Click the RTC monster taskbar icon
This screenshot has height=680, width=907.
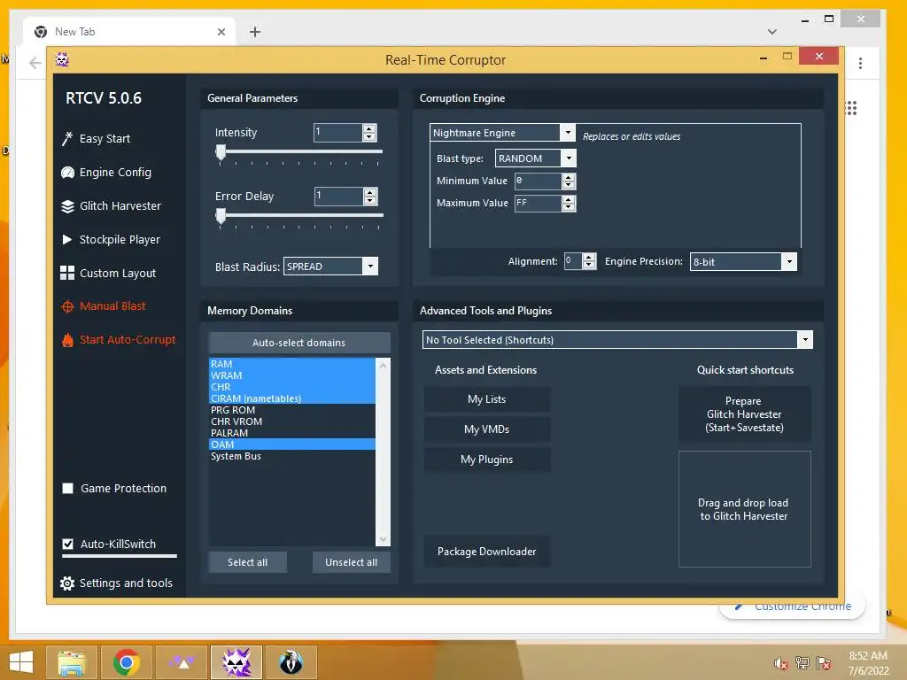point(236,662)
